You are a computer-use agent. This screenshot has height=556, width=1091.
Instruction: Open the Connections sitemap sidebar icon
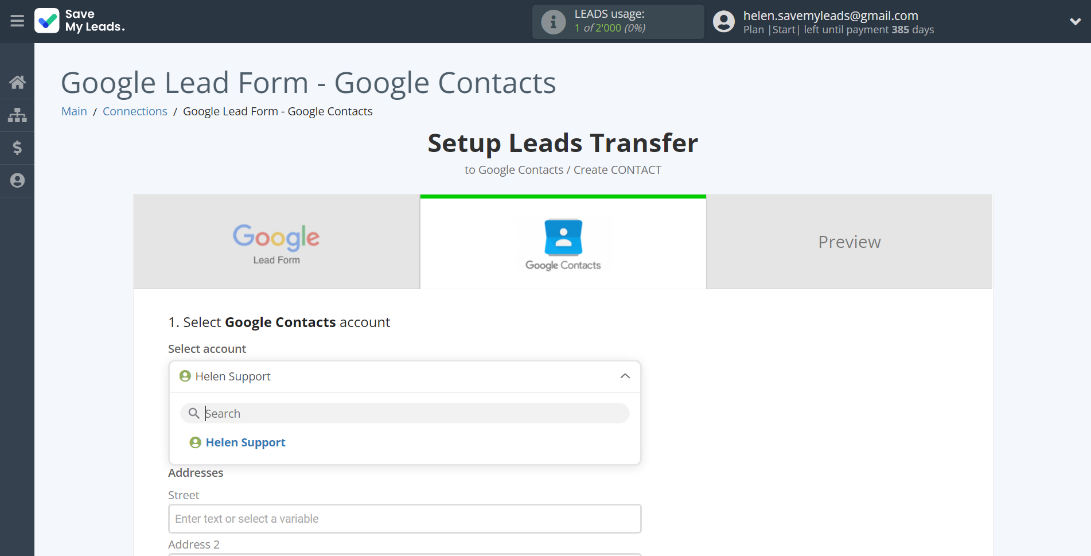click(17, 115)
